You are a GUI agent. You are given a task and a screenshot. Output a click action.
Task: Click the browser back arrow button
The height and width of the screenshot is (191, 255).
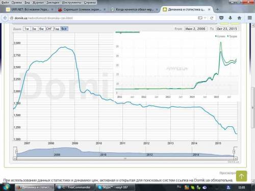(x=5, y=18)
